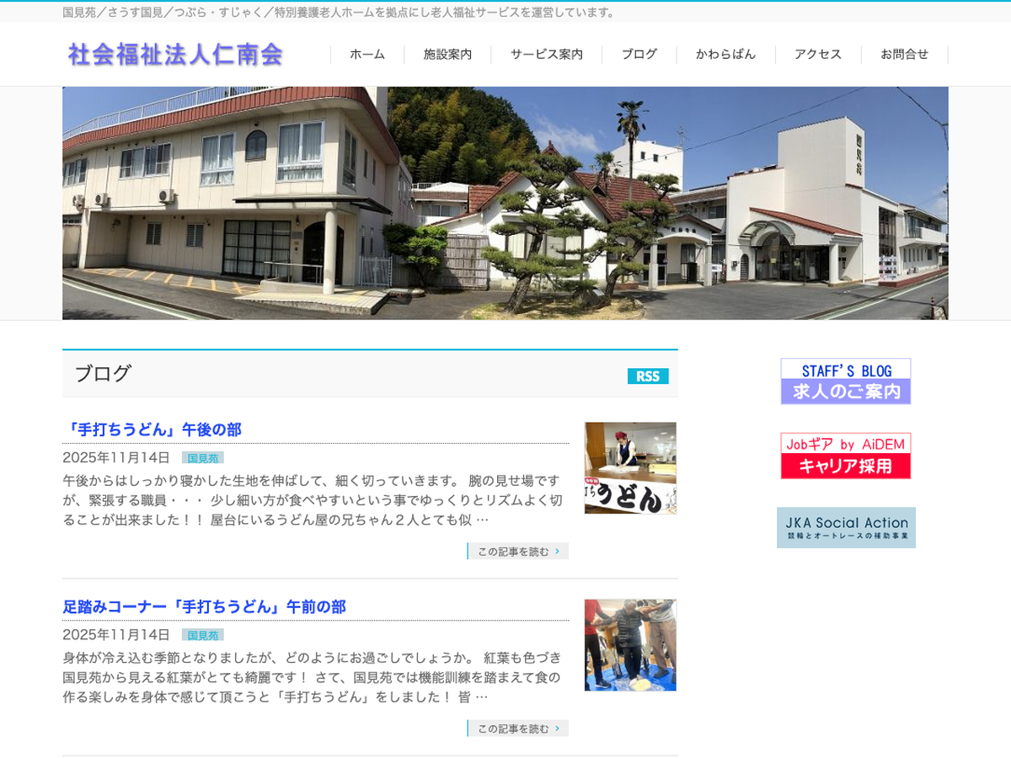Open the JKA Social Action banner
The width and height of the screenshot is (1011, 758).
[846, 528]
